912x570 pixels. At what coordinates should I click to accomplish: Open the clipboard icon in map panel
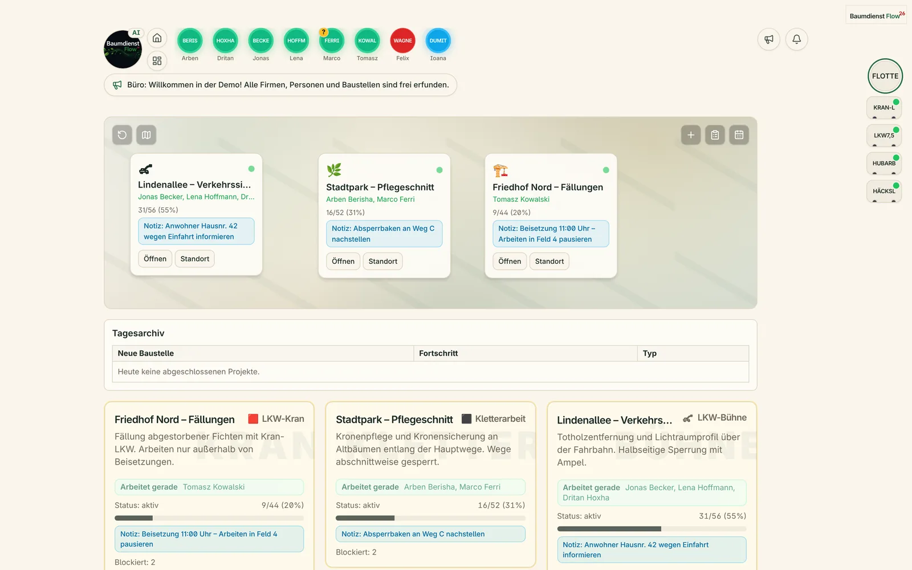(x=715, y=135)
